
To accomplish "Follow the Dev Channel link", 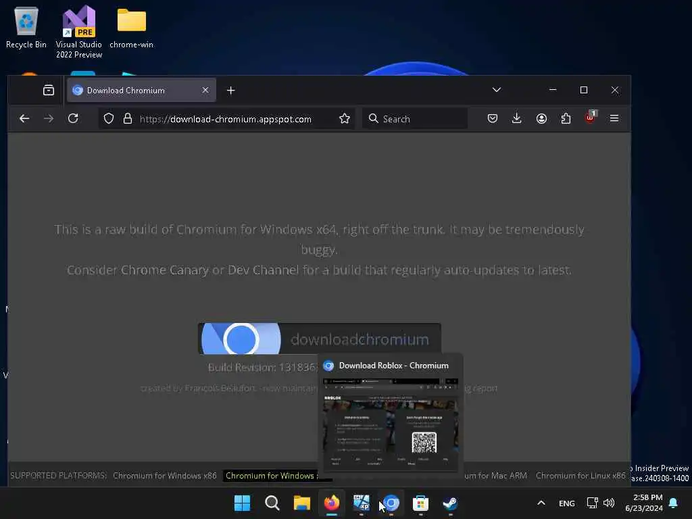I will coord(263,270).
